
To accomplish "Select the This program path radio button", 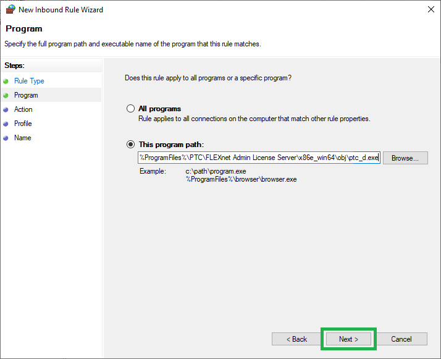I will [x=130, y=145].
